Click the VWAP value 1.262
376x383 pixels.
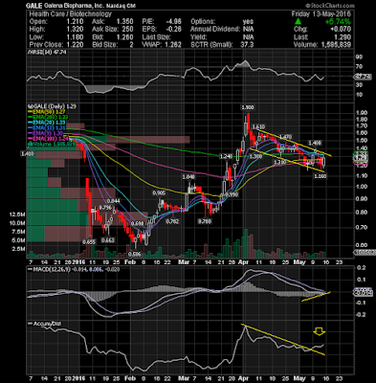[173, 45]
